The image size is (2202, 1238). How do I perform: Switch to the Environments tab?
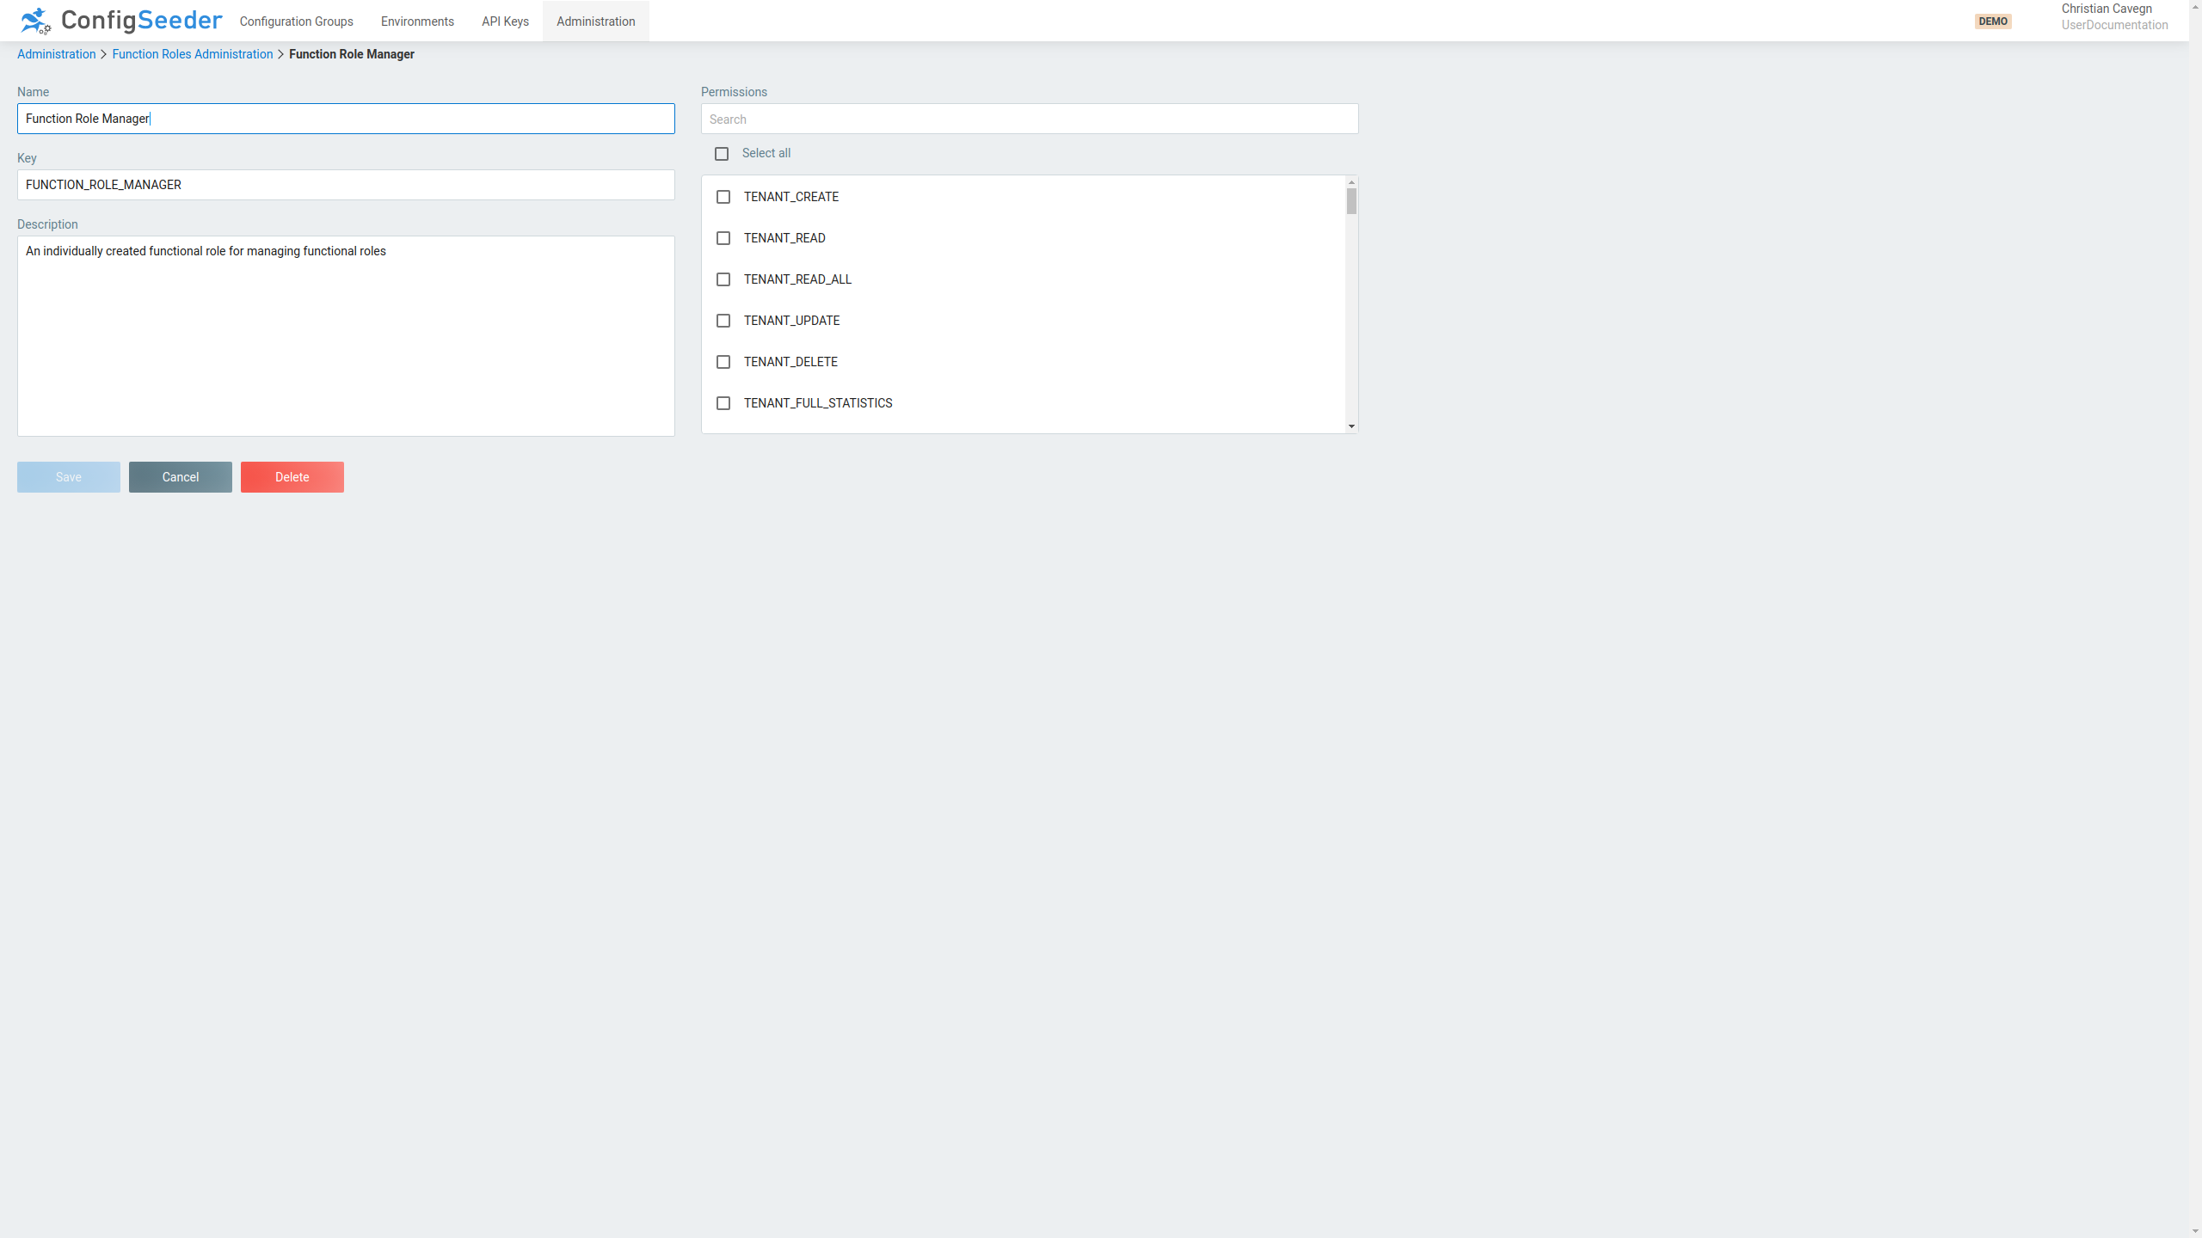coord(417,21)
